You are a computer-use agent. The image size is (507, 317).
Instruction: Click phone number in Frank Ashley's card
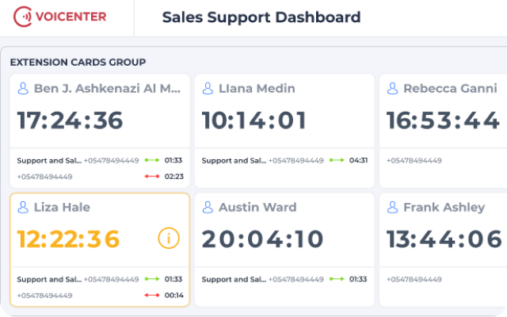[414, 279]
